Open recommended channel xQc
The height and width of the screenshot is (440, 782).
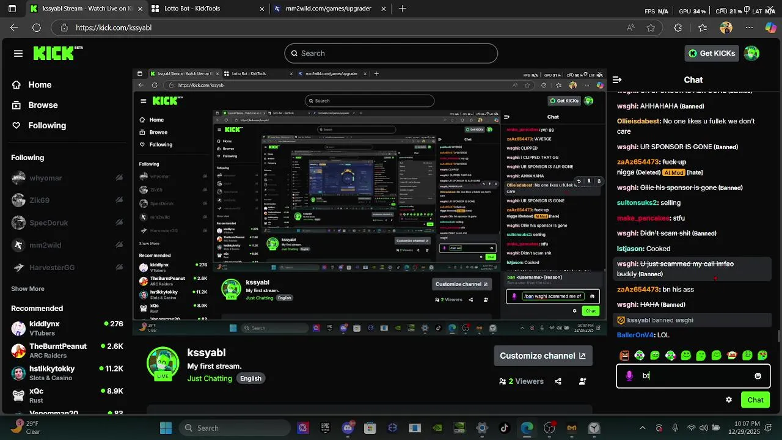pos(67,395)
